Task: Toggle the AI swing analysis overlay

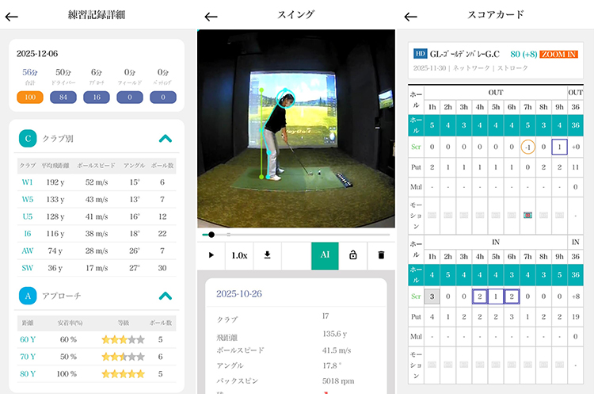Action: coord(325,255)
